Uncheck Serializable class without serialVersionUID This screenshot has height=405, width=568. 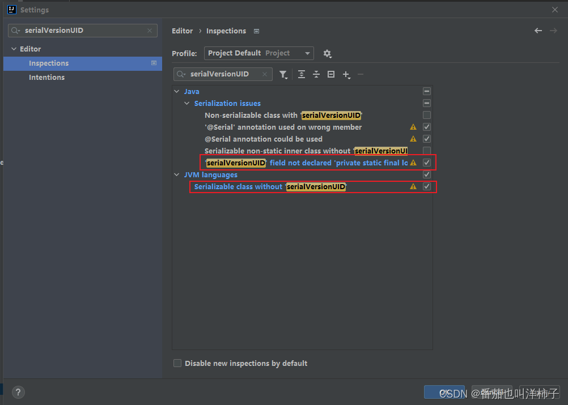[x=427, y=187]
